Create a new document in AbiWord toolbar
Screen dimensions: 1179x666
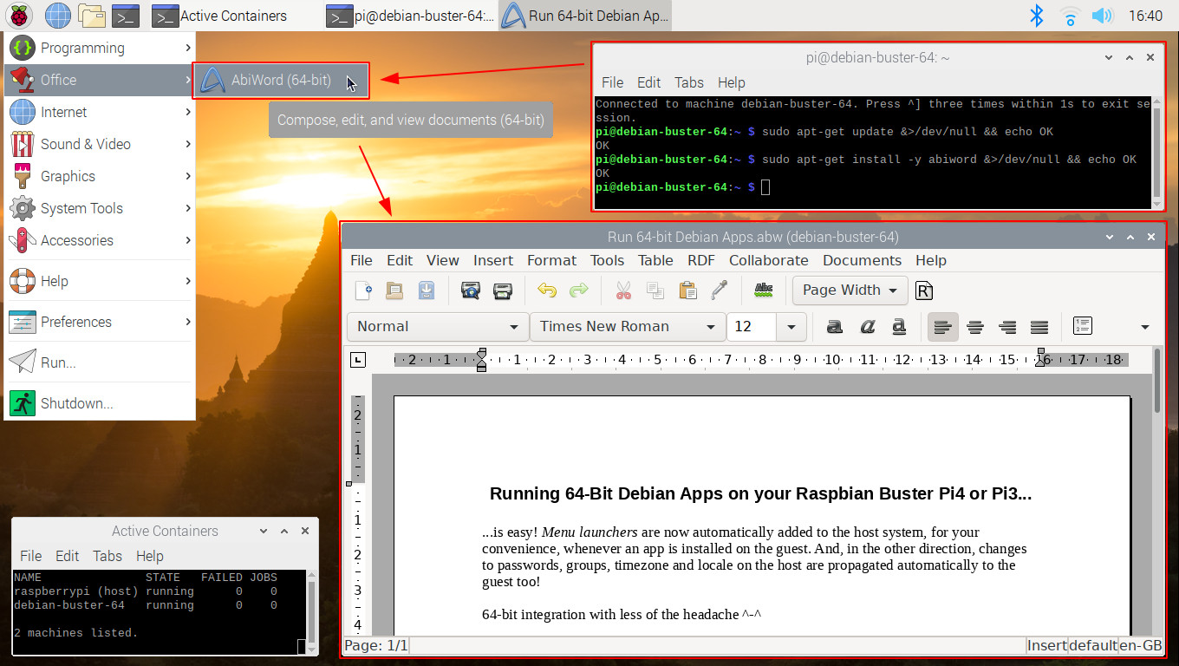(x=364, y=291)
